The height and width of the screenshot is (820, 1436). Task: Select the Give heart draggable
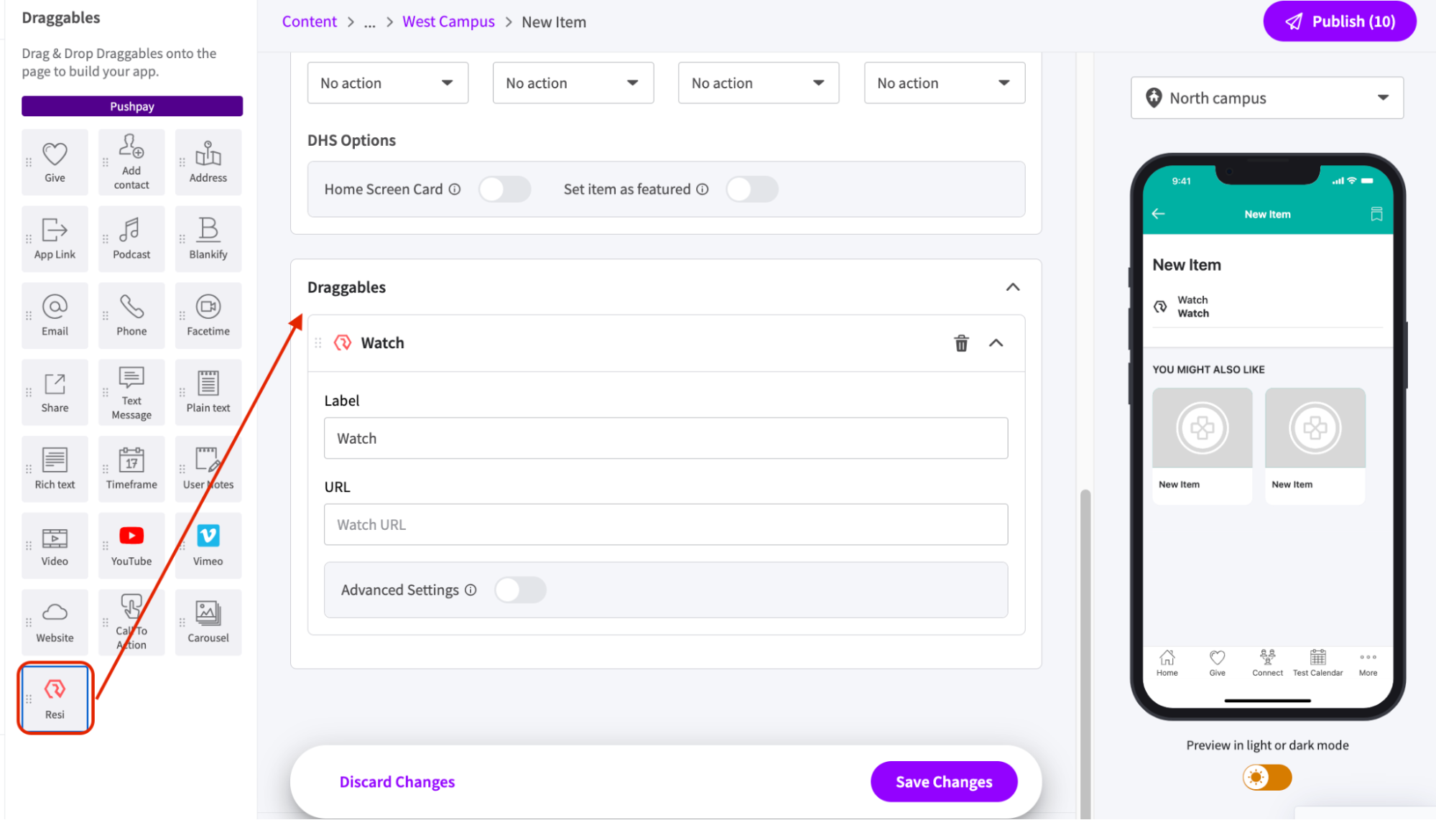(x=55, y=162)
